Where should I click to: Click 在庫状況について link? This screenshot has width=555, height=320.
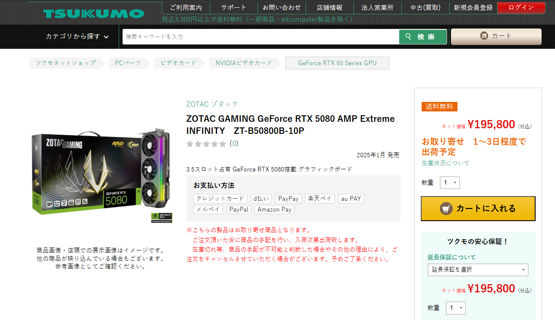coord(445,163)
